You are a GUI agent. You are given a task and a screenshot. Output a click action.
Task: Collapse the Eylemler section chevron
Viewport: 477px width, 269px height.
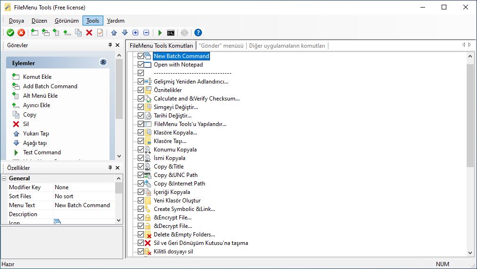tap(103, 62)
